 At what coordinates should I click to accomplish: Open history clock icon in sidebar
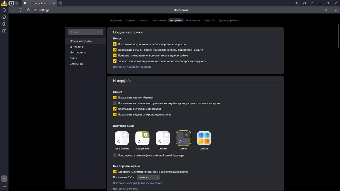[x=4, y=10]
